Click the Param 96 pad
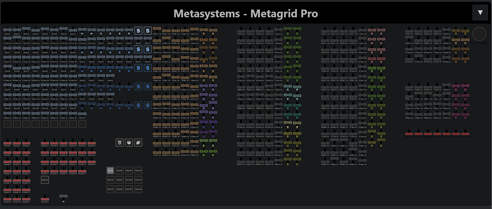The width and height of the screenshot is (492, 209). [120, 171]
